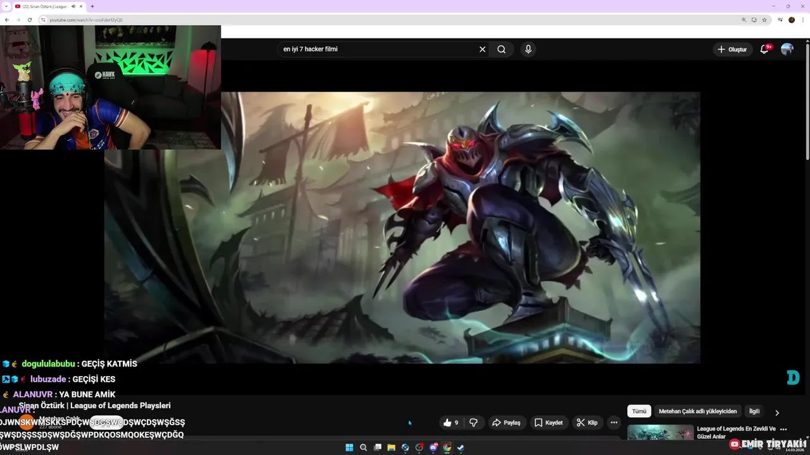
Task: Click the page vertical scrollbar
Action: pyautogui.click(x=807, y=101)
